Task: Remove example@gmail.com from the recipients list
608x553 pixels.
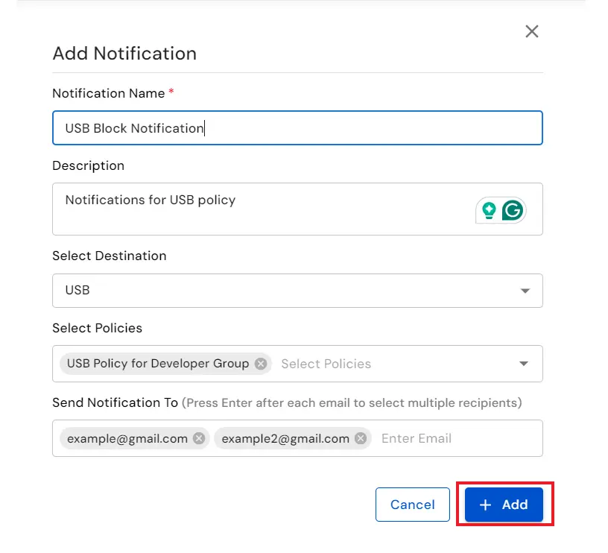Action: (198, 438)
